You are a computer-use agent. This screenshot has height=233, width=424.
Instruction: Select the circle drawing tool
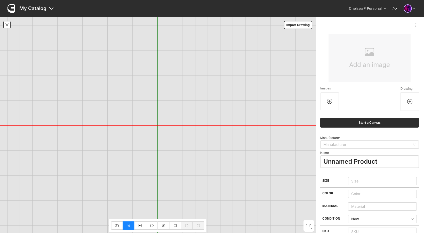152,226
